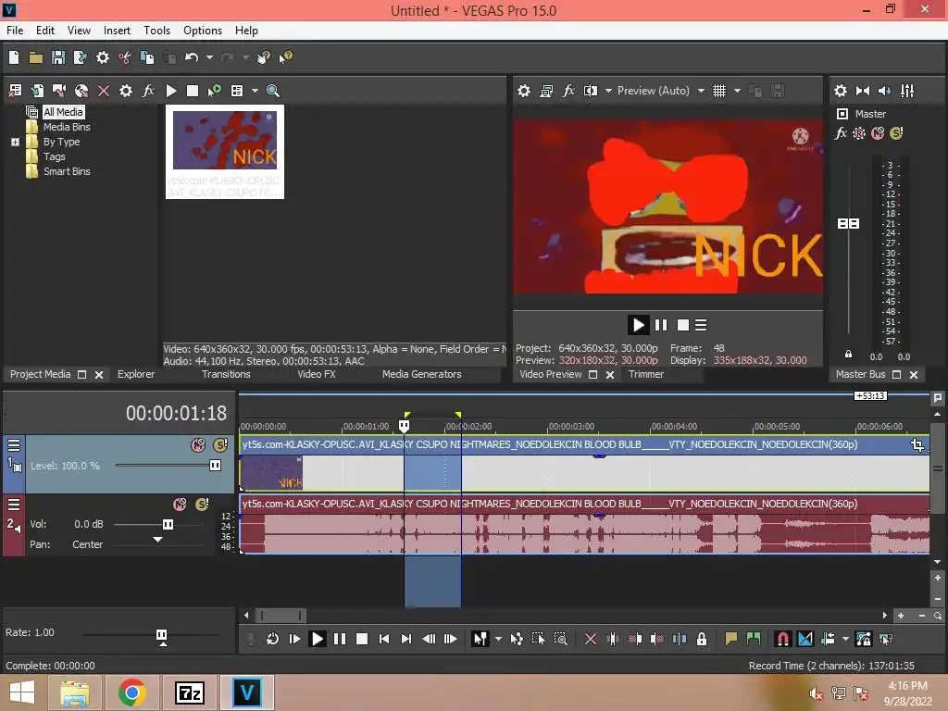Viewport: 948px width, 711px height.
Task: Open the Tools menu
Action: click(156, 31)
